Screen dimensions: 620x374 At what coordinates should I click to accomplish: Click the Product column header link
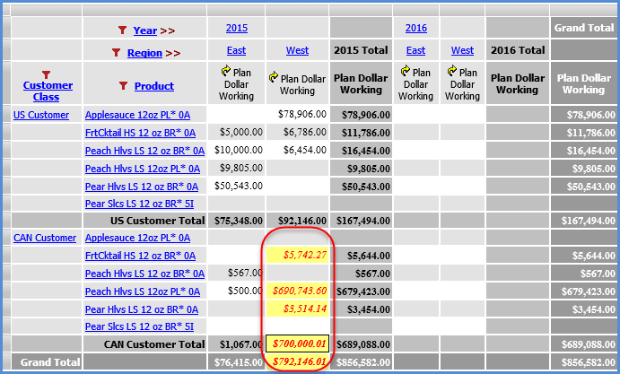(x=154, y=86)
